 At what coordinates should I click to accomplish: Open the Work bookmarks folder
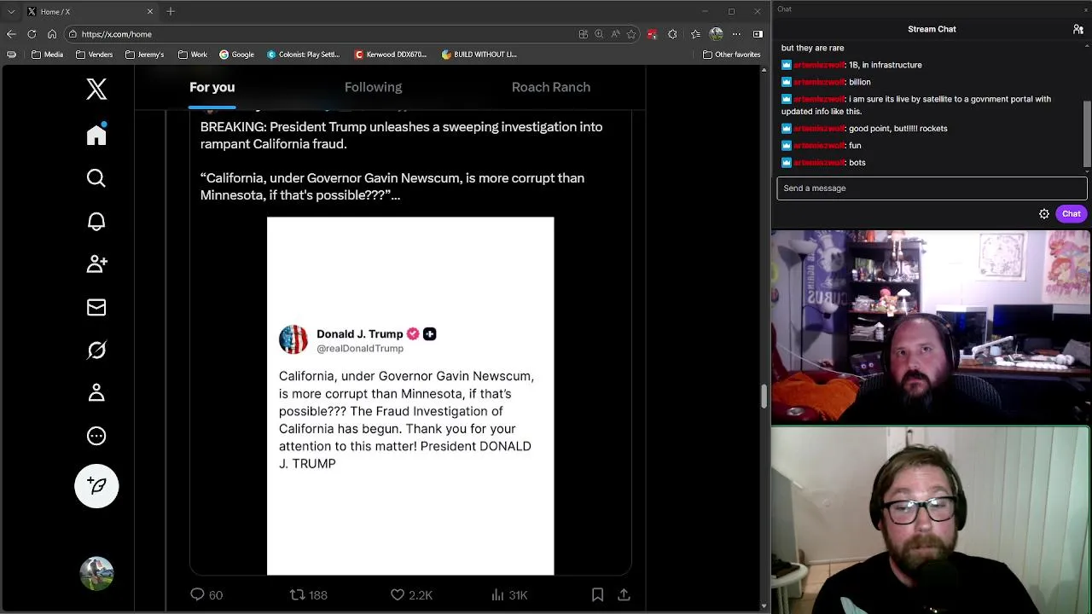click(193, 55)
